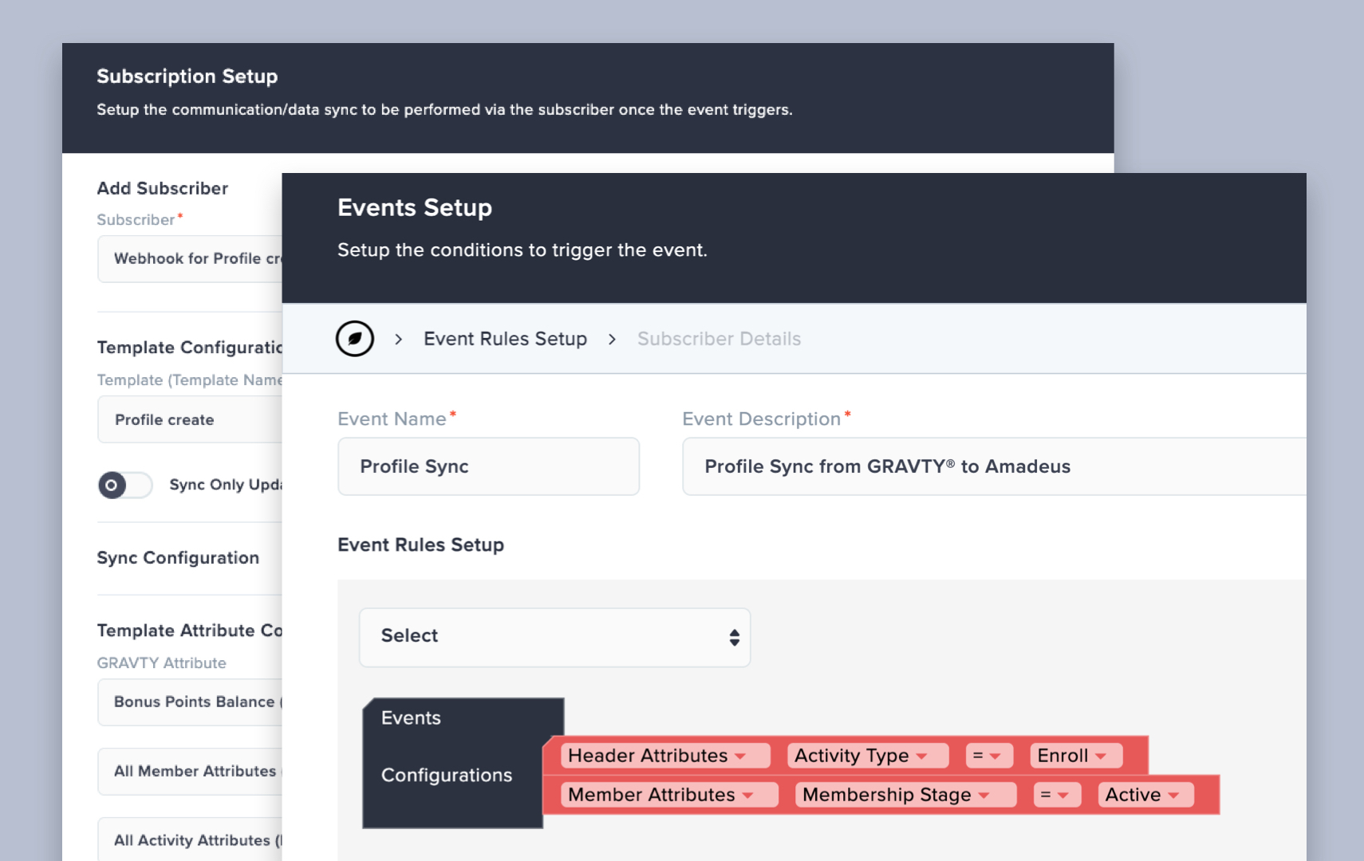This screenshot has height=861, width=1364.
Task: Select the Bonus Points Balance attribute field
Action: (x=190, y=702)
